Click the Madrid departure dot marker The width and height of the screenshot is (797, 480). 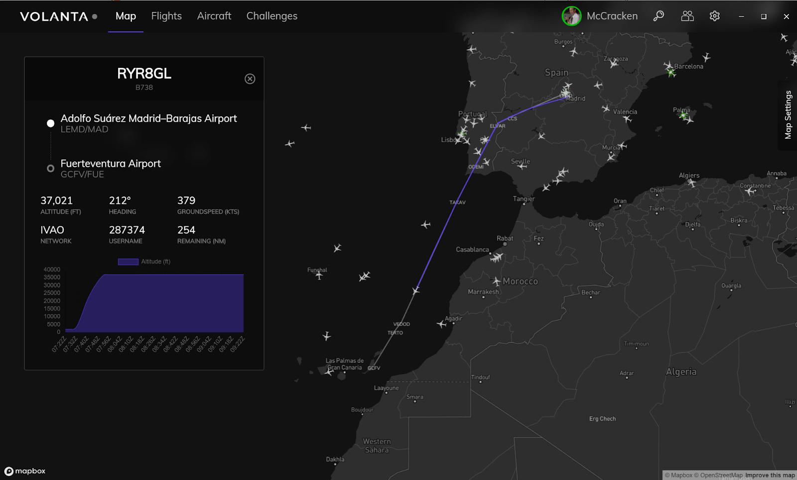pyautogui.click(x=50, y=123)
